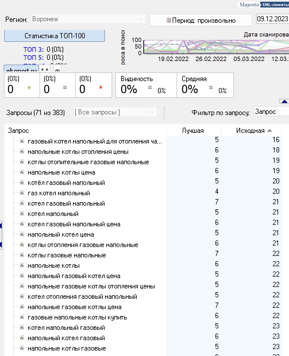Click the 09.12.2023 date field

click(272, 19)
